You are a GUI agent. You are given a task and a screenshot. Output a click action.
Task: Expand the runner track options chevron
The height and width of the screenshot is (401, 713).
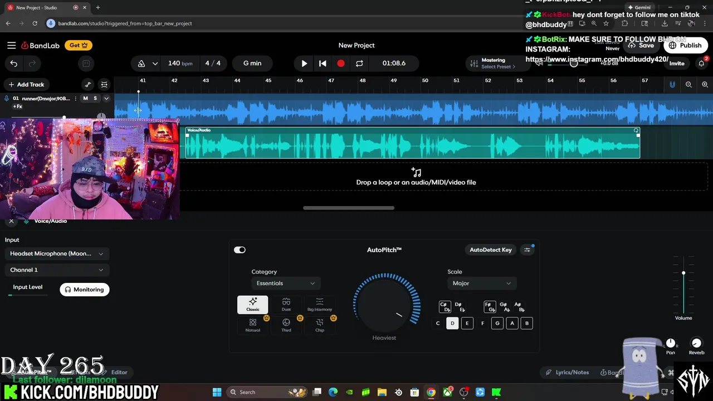[x=106, y=99]
